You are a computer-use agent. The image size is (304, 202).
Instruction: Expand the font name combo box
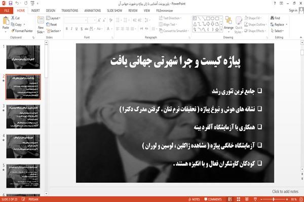click(x=86, y=20)
